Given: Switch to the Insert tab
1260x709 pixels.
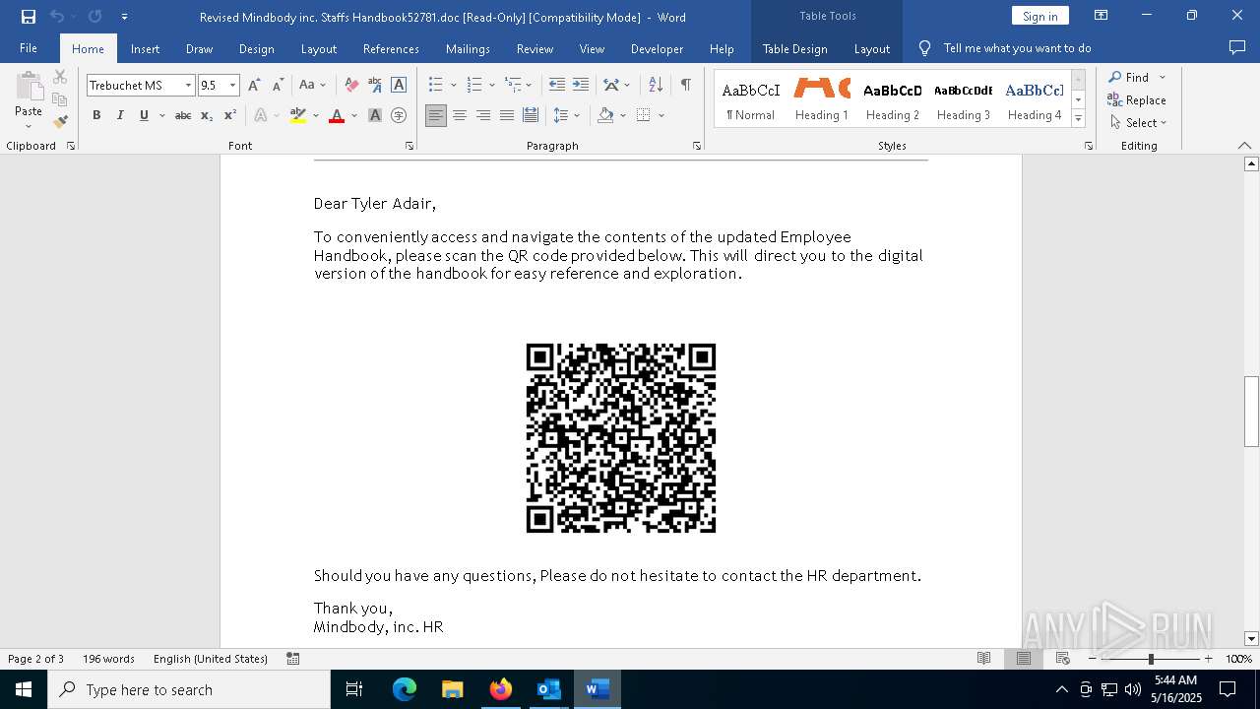Looking at the screenshot, I should (145, 48).
